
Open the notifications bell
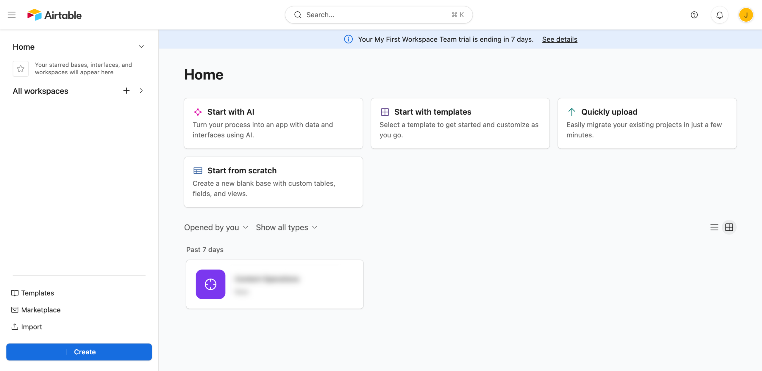719,15
